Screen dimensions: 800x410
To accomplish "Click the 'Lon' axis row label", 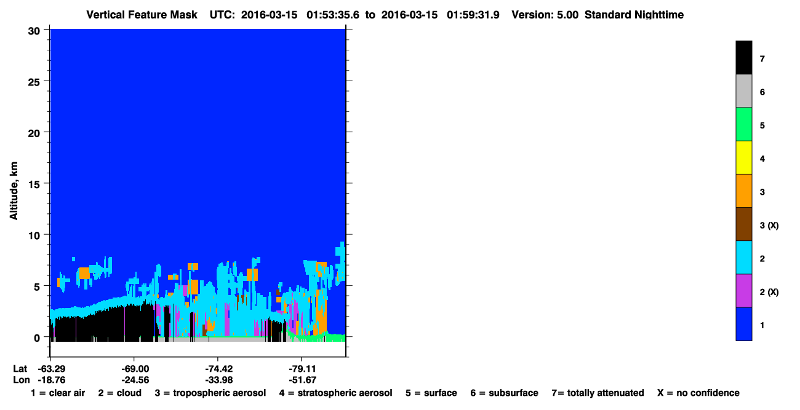I will (x=21, y=380).
